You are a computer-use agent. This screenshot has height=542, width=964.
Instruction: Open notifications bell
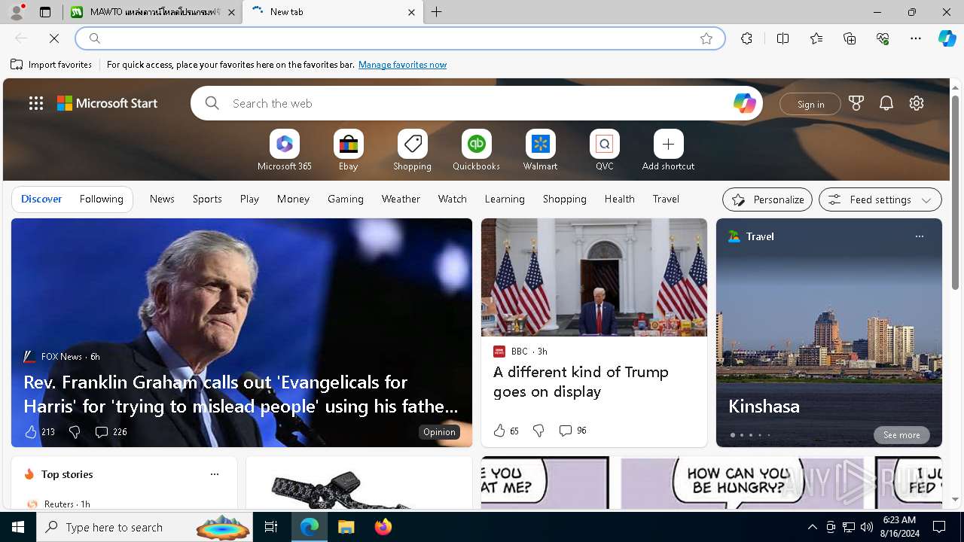coord(886,103)
